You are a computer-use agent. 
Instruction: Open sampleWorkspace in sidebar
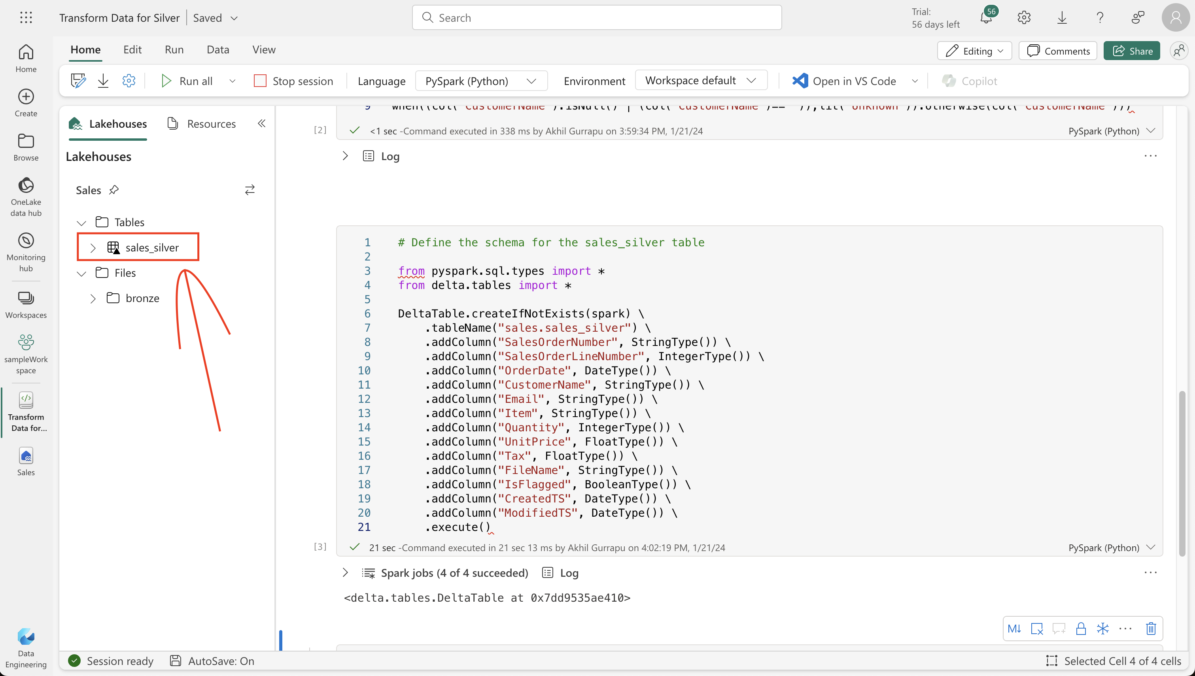[x=26, y=354]
